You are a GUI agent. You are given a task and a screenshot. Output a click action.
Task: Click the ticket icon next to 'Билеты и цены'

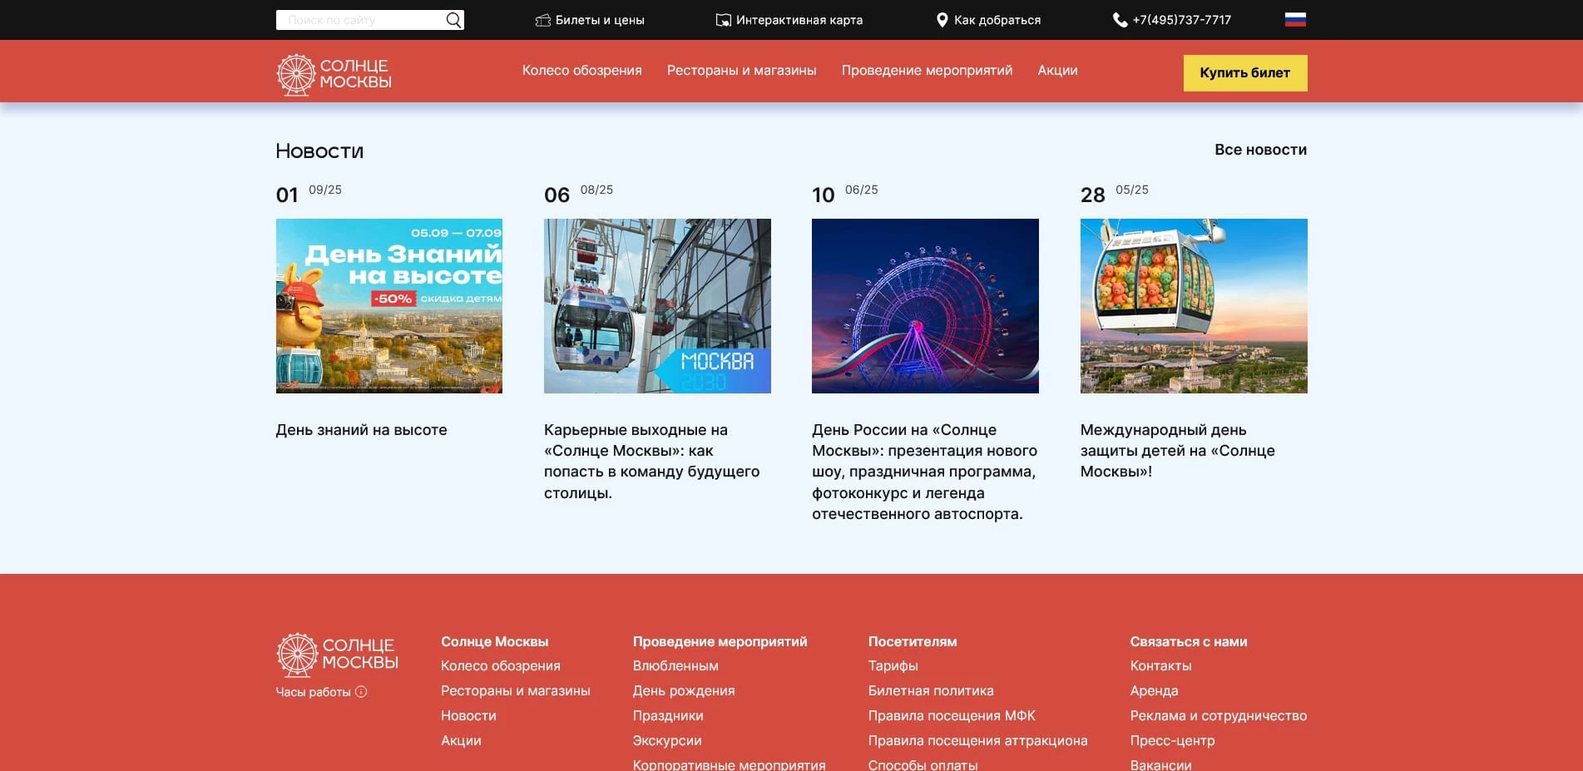point(543,19)
